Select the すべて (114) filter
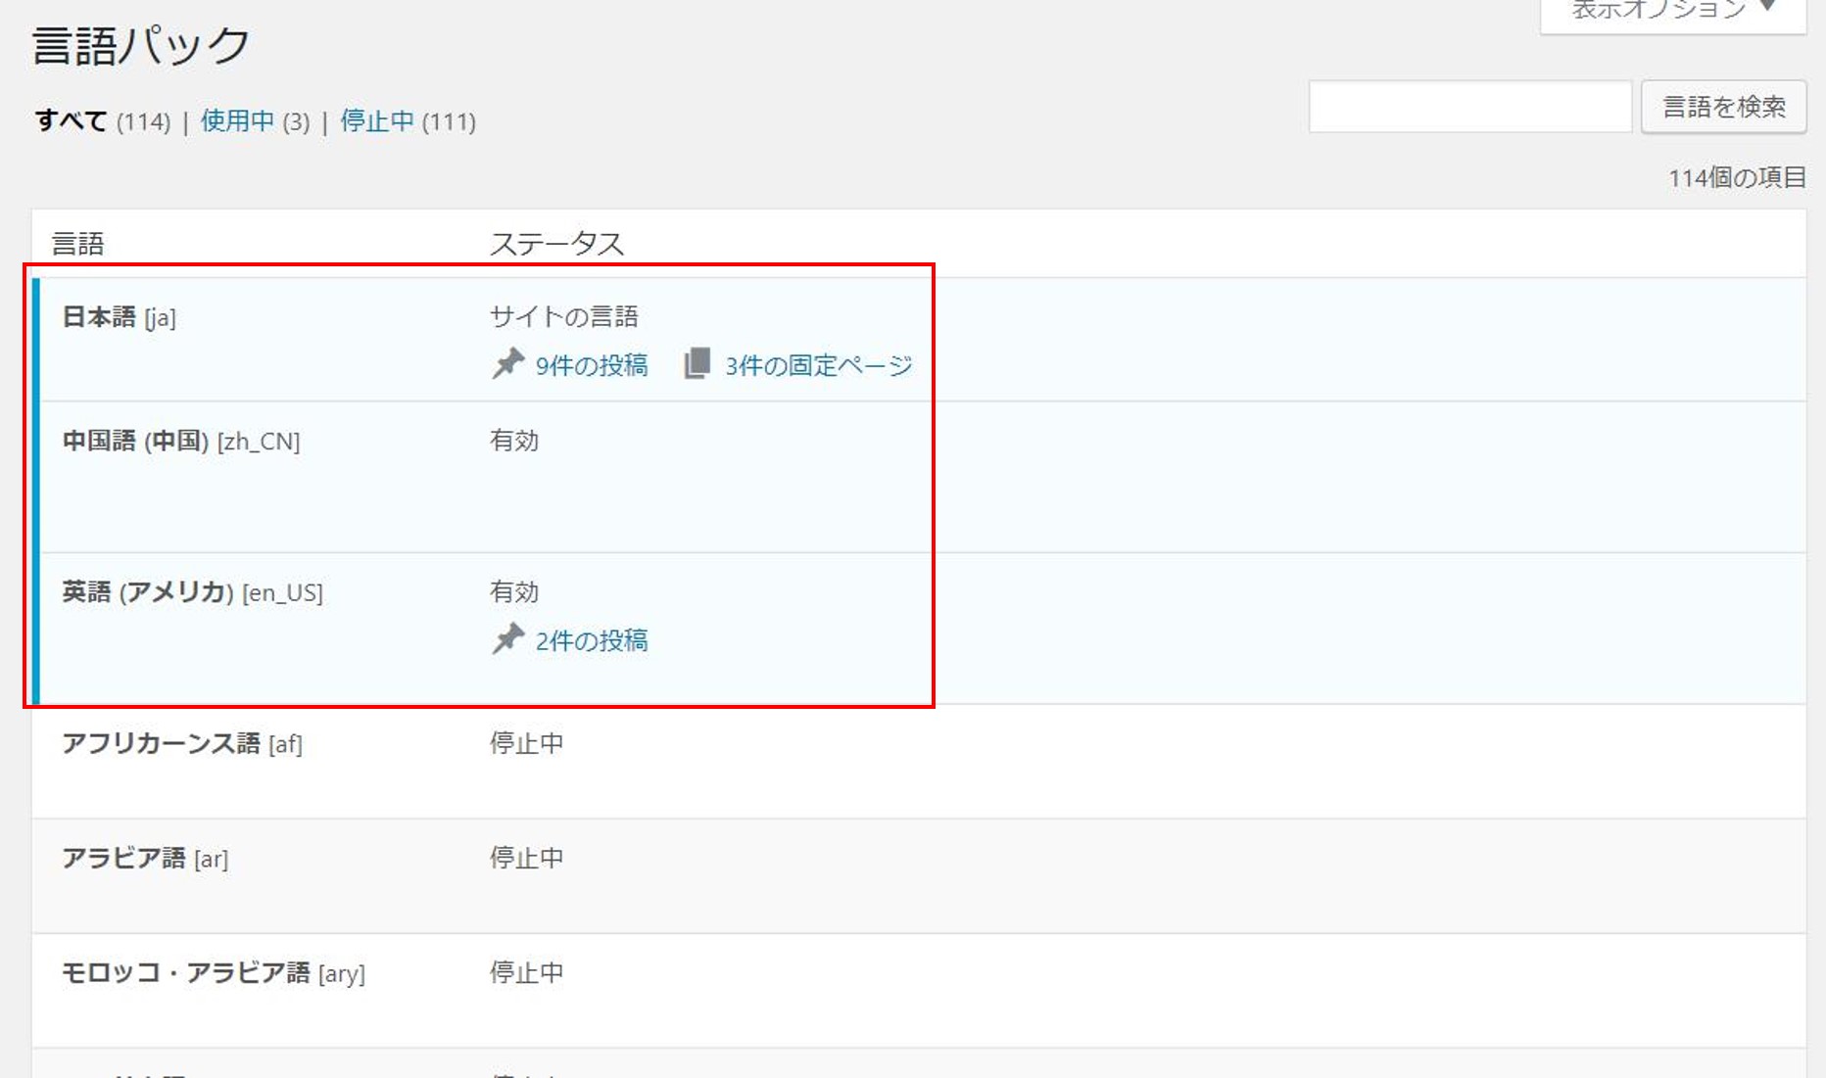Screen dimensions: 1826x1078 (x=103, y=121)
